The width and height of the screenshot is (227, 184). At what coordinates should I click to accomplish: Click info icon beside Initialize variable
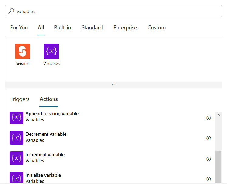[x=208, y=179]
